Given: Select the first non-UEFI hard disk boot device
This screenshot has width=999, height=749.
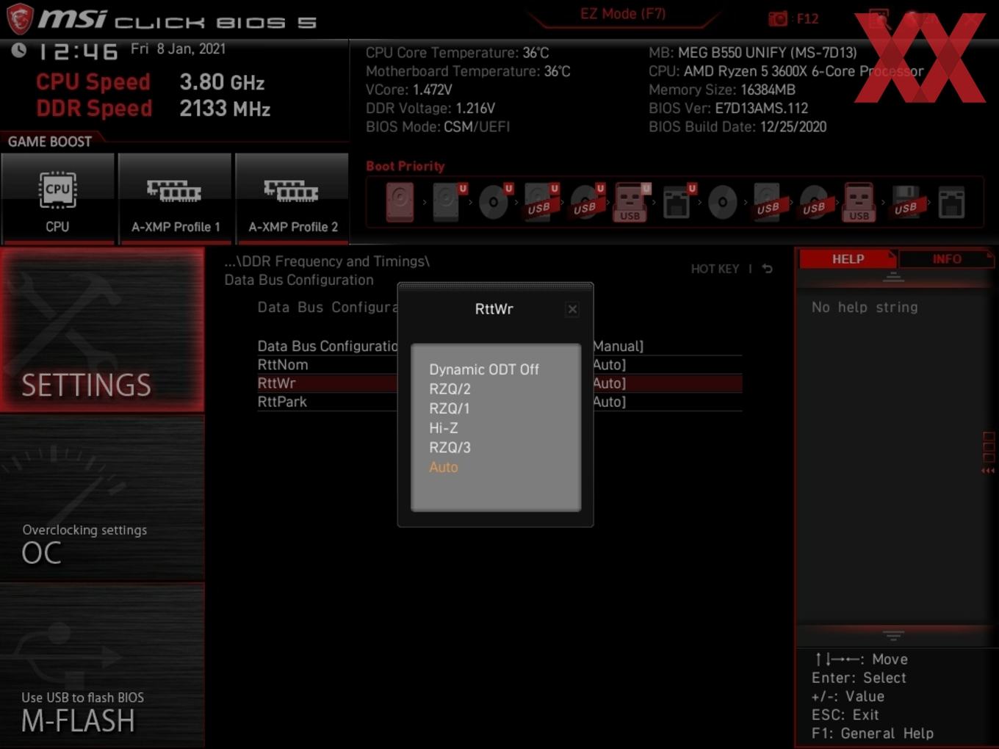Looking at the screenshot, I should (400, 202).
